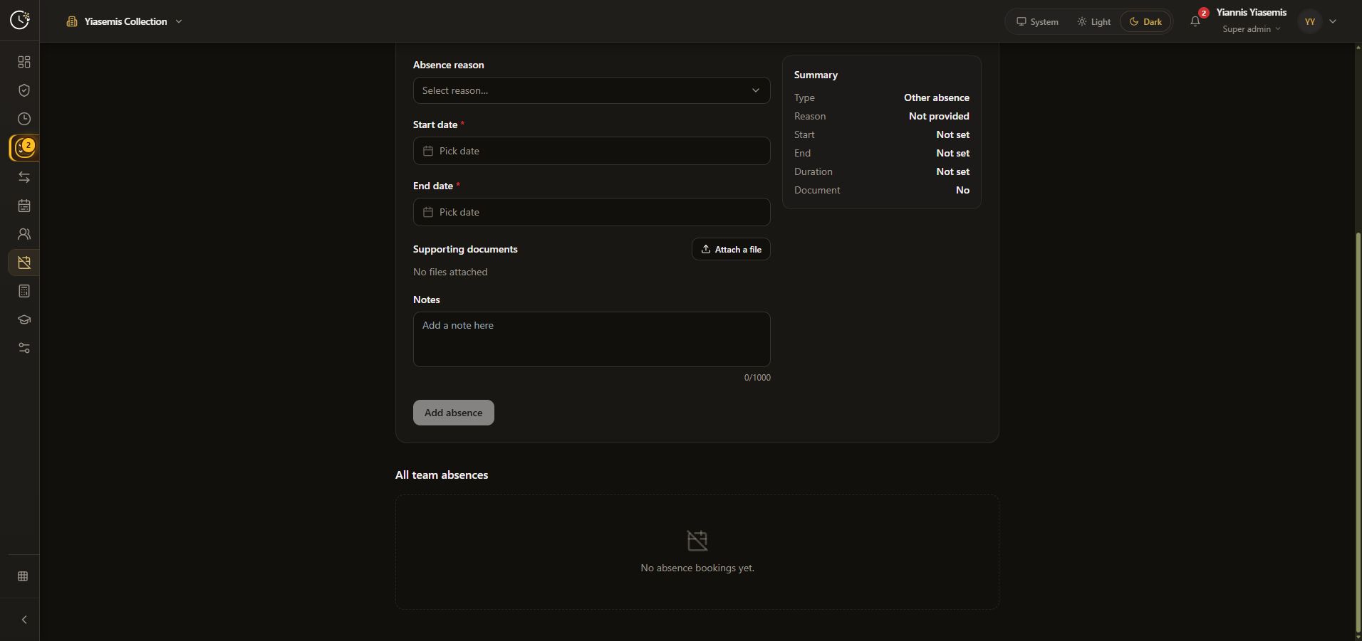
Task: Click the YY user avatar
Action: coord(1309,21)
